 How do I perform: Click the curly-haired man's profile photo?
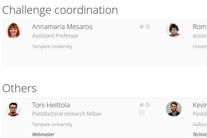pos(174,30)
